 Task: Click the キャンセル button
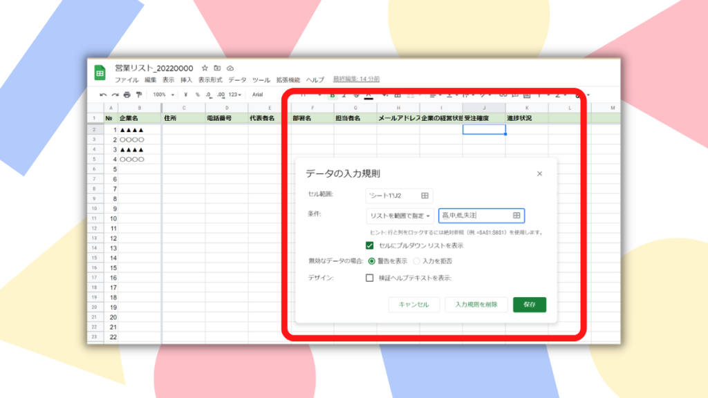point(414,305)
